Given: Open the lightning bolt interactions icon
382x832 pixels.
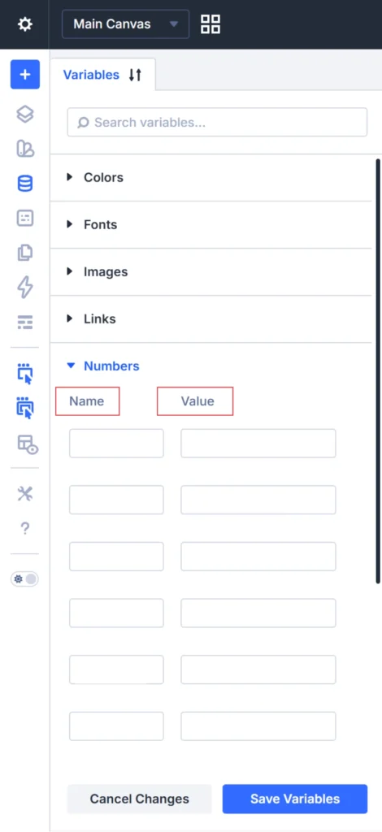Looking at the screenshot, I should click(x=25, y=287).
